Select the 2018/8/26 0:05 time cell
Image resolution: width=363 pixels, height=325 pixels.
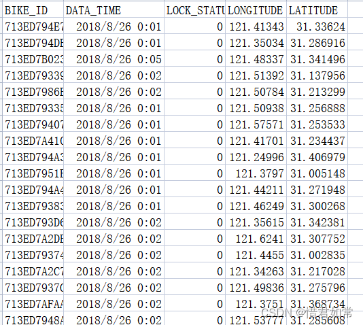(114, 58)
